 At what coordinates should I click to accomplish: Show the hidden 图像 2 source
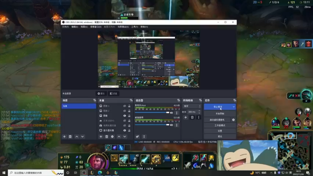click(x=124, y=111)
